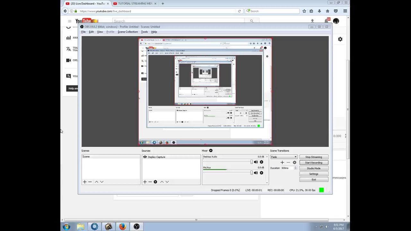
Task: Open Windows Start menu
Action: 66,227
